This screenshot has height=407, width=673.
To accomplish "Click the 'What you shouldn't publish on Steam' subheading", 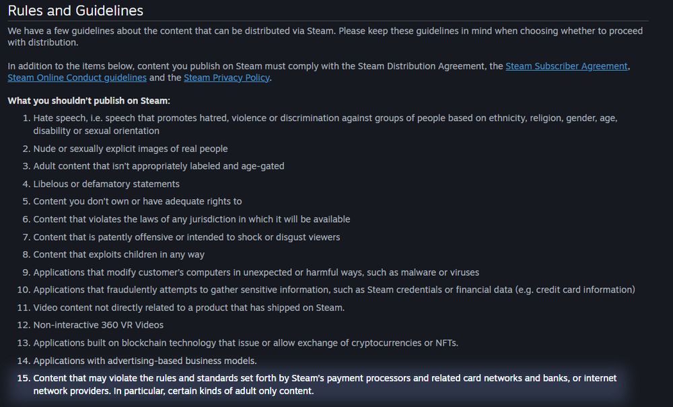I will 89,101.
